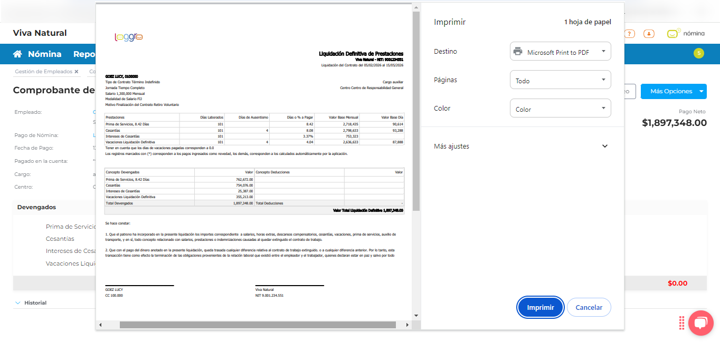Click the red dotted grip beside chat bubble

pyautogui.click(x=682, y=323)
